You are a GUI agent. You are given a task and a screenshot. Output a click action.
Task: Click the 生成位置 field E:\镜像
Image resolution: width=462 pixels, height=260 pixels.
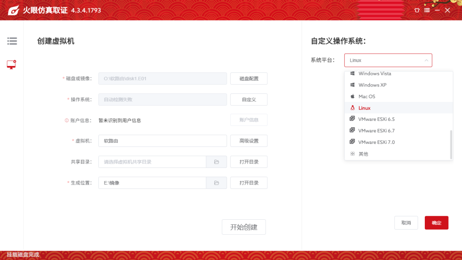tap(152, 182)
